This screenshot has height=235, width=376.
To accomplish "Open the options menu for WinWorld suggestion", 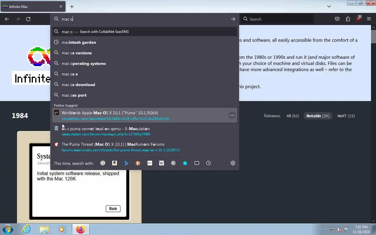I will coord(232,115).
